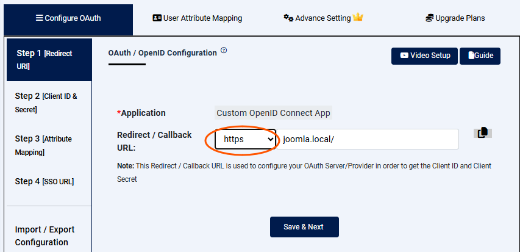Click the Custom OpenID Connect App application field
This screenshot has width=520, height=252.
273,113
